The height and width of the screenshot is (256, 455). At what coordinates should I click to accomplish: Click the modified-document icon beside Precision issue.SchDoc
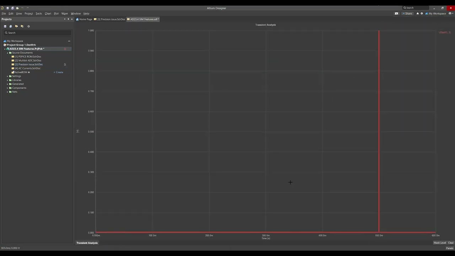[65, 64]
